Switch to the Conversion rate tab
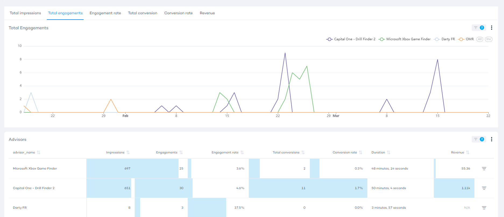The width and height of the screenshot is (504, 217). click(x=178, y=13)
